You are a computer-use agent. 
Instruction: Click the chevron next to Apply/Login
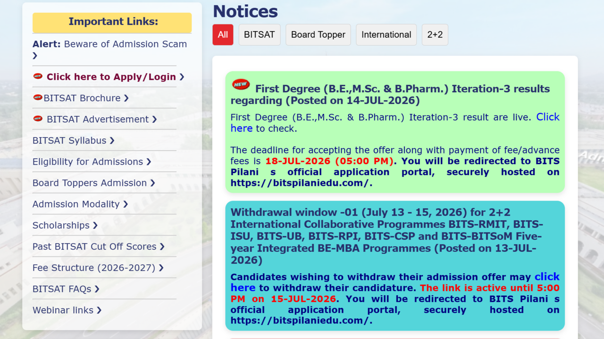[182, 77]
